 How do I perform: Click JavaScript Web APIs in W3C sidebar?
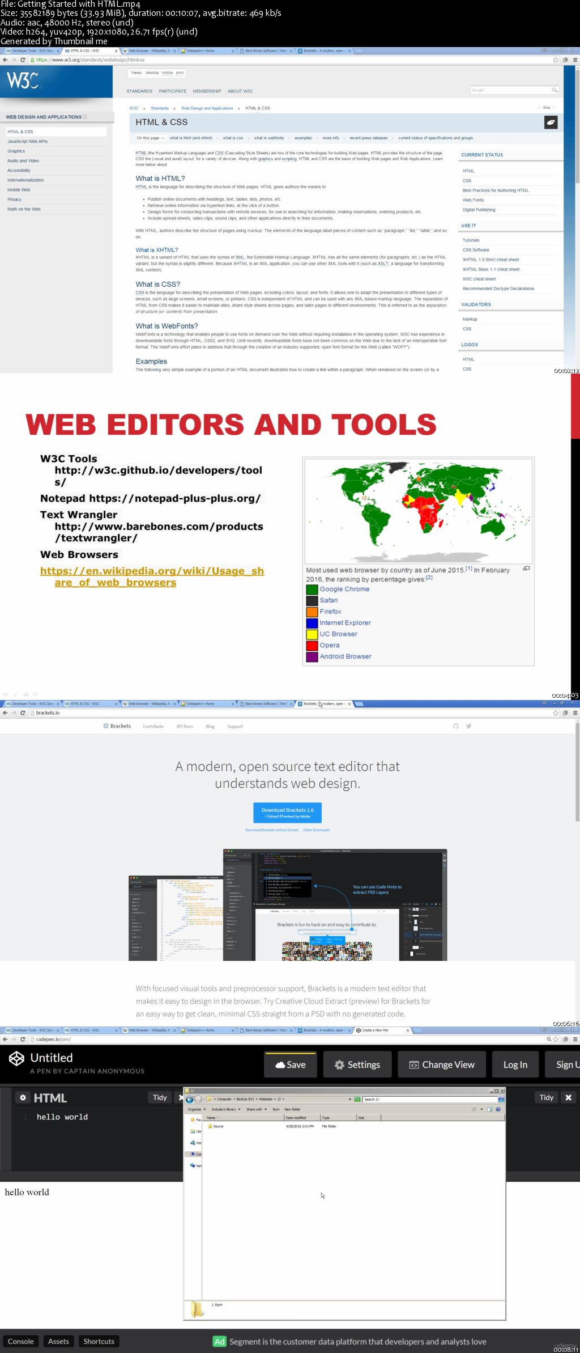(x=27, y=141)
